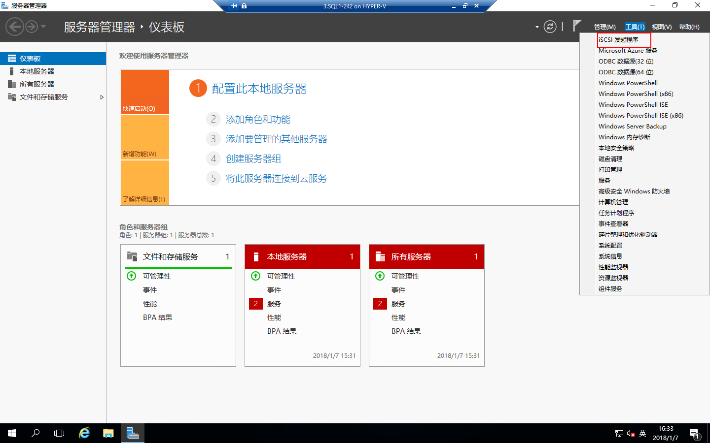Select 所有服务器 in the left navigation
The height and width of the screenshot is (443, 710).
point(53,84)
